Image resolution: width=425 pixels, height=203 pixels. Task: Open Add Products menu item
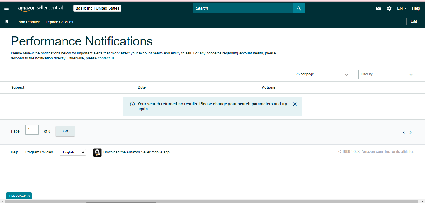tap(30, 22)
